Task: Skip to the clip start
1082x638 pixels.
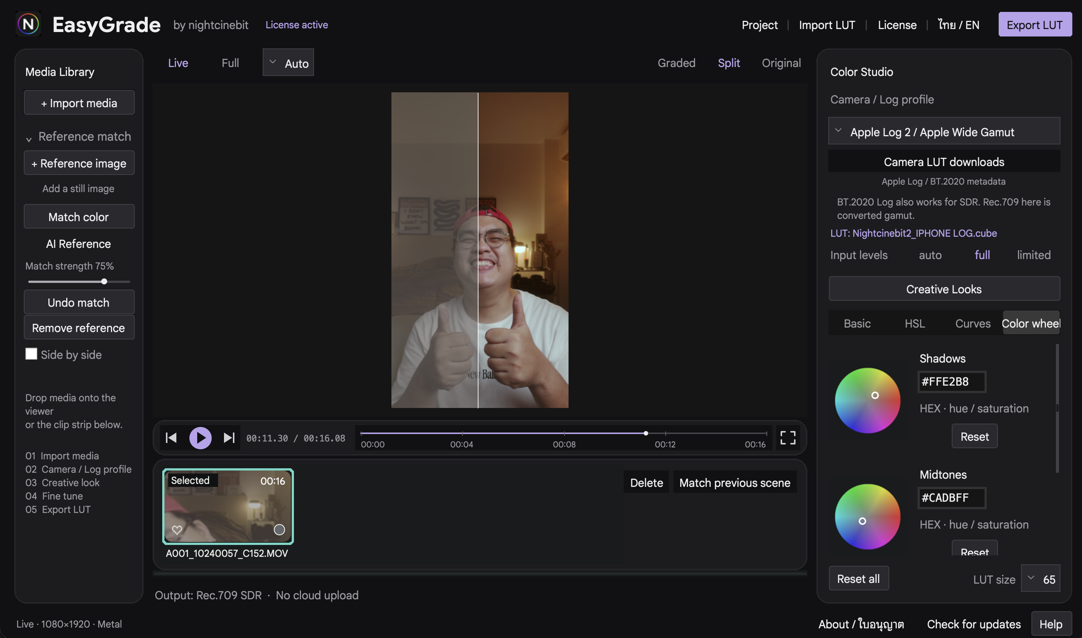Action: pos(171,438)
